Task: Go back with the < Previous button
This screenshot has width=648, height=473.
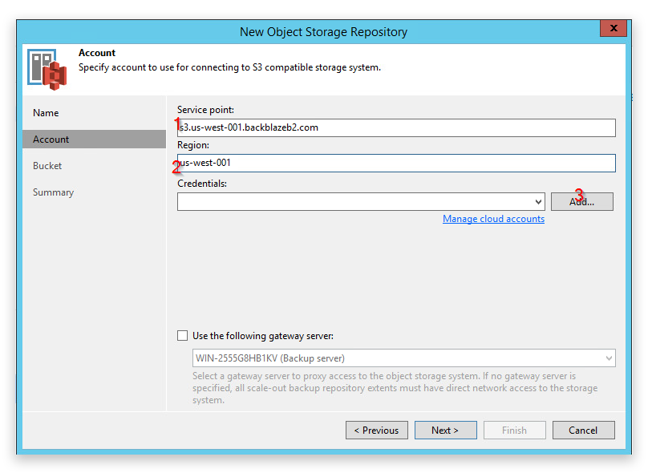Action: pos(377,430)
